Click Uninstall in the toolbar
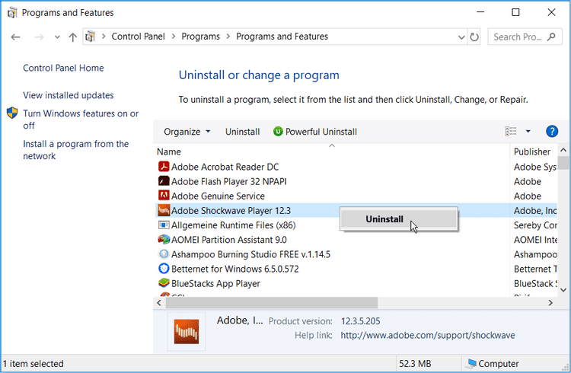571x373 pixels. click(243, 132)
